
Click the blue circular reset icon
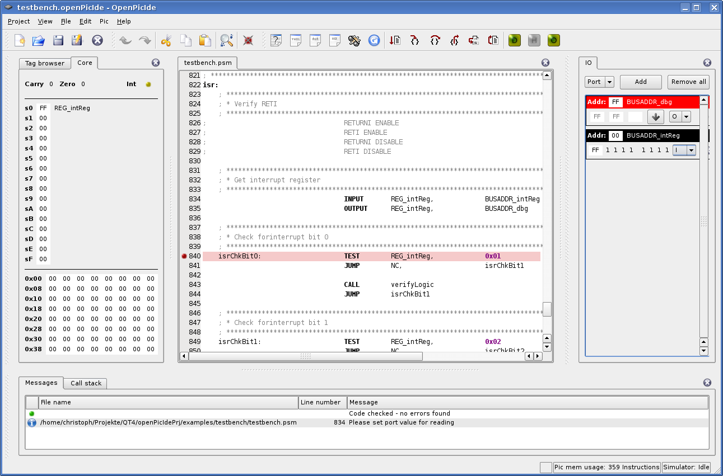point(374,40)
